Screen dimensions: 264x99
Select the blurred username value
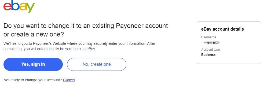pyautogui.click(x=211, y=43)
